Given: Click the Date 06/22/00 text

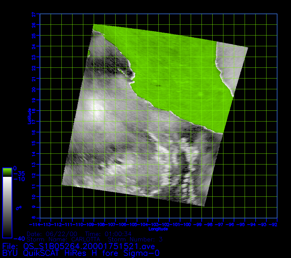Looking at the screenshot, I should 53,234.
